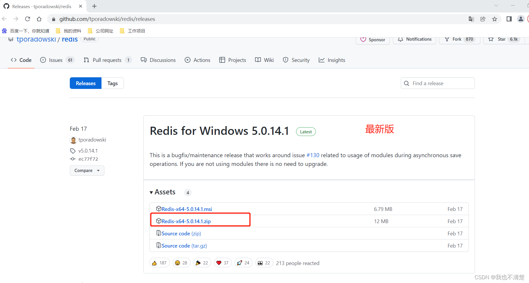Screen dimensions: 529x283
Task: Collapse the Assets section
Action: coord(163,192)
